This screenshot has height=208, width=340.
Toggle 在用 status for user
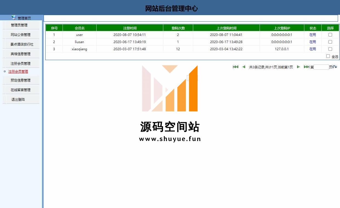(313, 35)
